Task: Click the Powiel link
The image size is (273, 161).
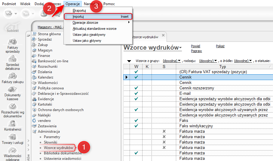Action: pos(195,46)
